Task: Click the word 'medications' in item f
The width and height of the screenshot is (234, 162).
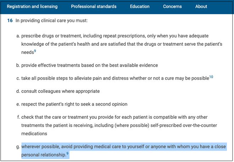Action: click(34, 134)
